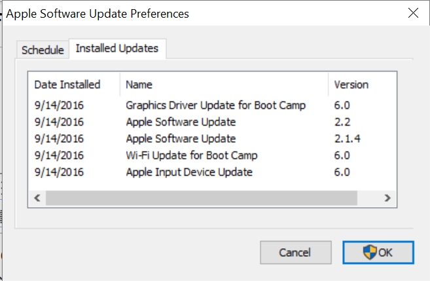Switch to the Schedule tab
The width and height of the screenshot is (430, 281).
pos(43,50)
